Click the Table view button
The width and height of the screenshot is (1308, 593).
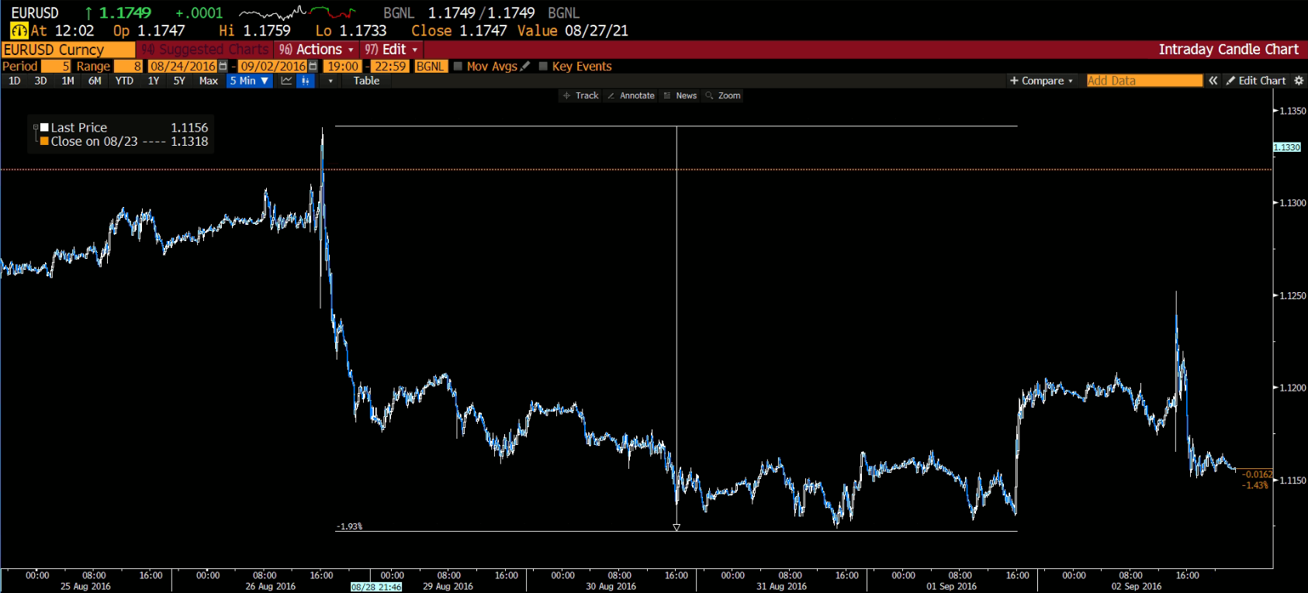(366, 81)
